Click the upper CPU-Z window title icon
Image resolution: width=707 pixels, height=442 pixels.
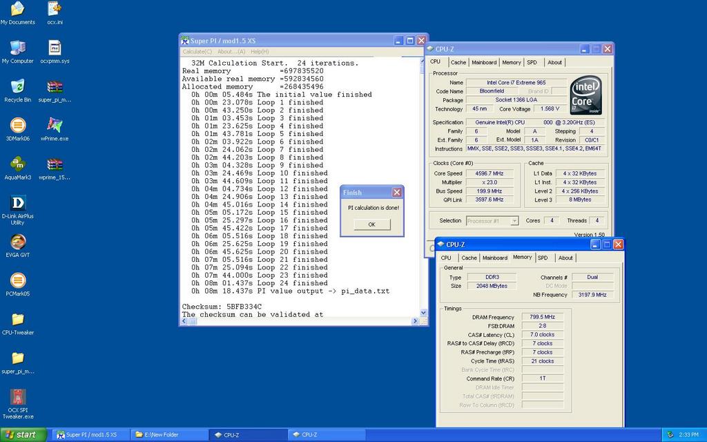point(430,49)
